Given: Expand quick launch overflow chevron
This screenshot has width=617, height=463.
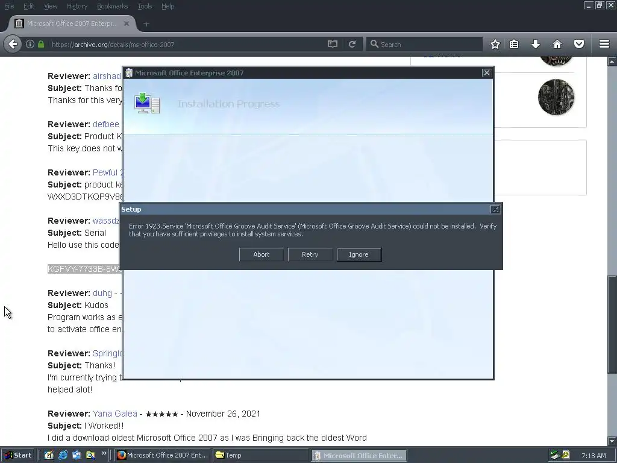Looking at the screenshot, I should pyautogui.click(x=104, y=453).
